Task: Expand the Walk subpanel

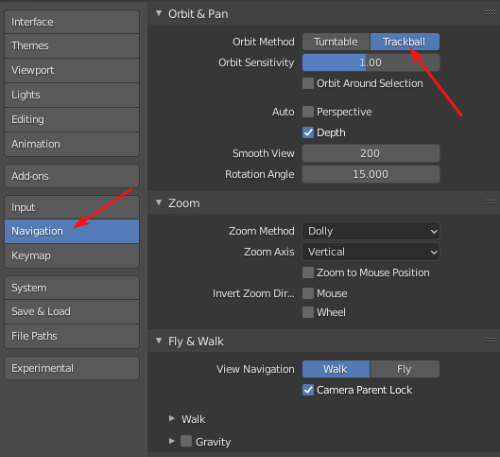Action: pyautogui.click(x=172, y=418)
